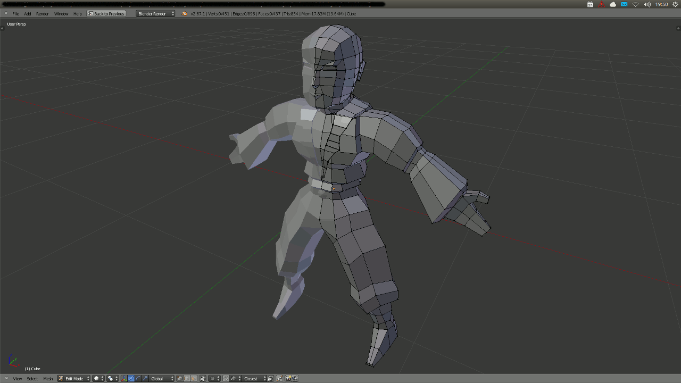681x383 pixels.
Task: Toggle the 3D manipulator axes widget
Action: pos(124,379)
